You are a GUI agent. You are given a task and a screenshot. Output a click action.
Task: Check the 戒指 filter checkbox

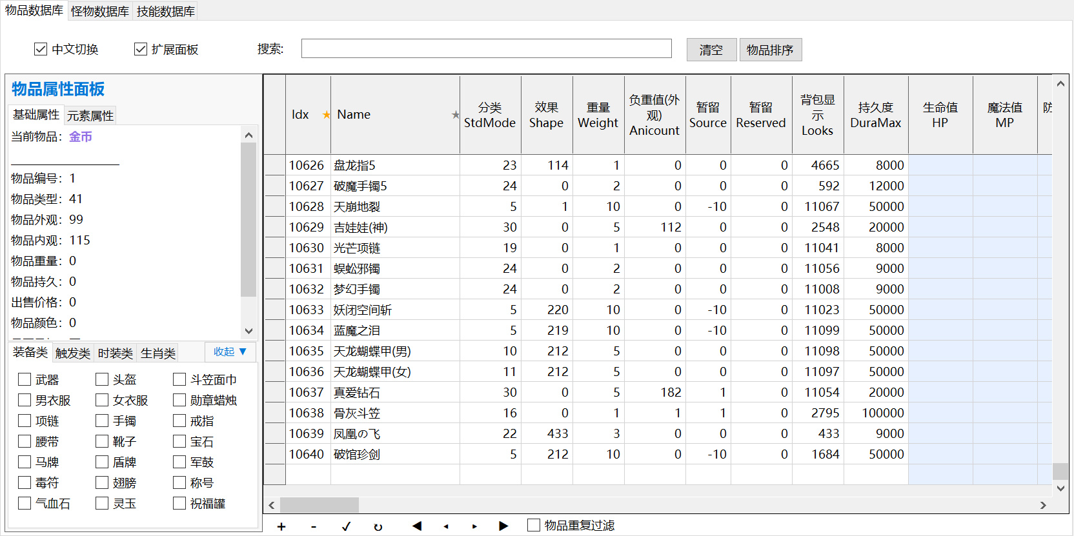179,421
